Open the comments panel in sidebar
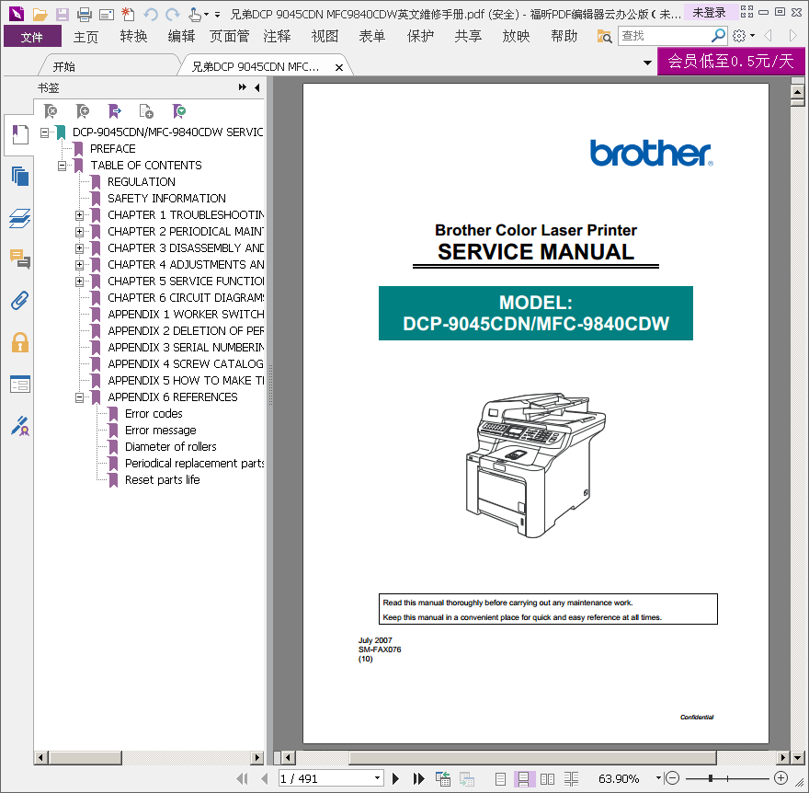The image size is (809, 793). 20,259
